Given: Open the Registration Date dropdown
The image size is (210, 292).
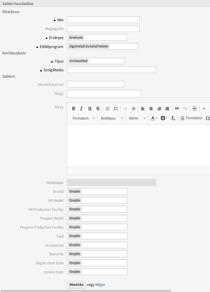Looking at the screenshot, I should coord(97,263).
